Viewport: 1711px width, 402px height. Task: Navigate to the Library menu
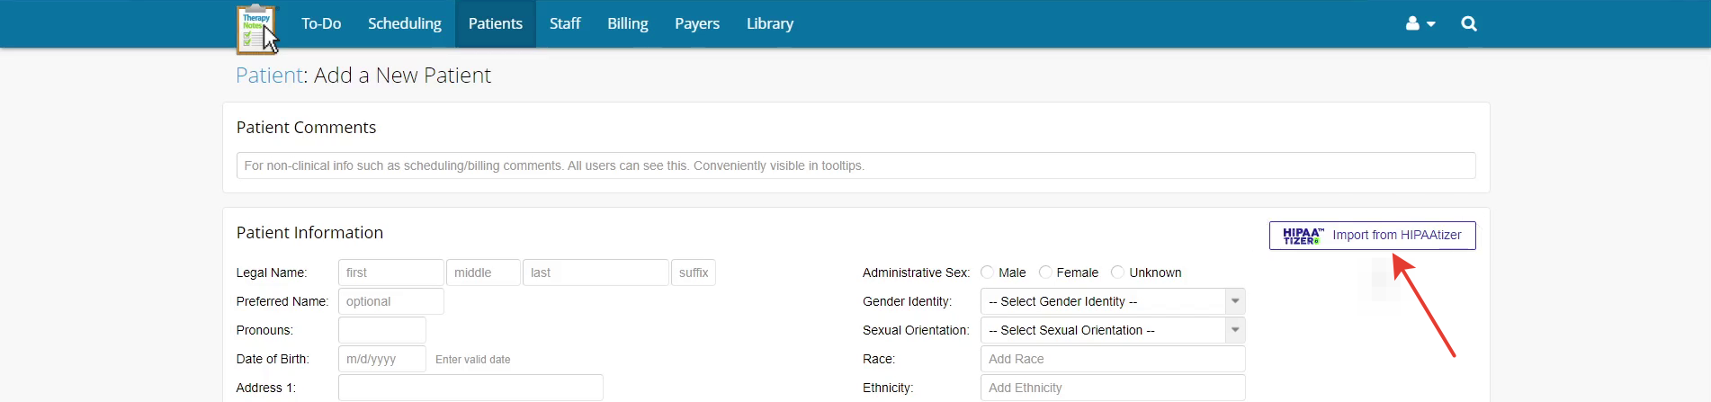pyautogui.click(x=769, y=24)
